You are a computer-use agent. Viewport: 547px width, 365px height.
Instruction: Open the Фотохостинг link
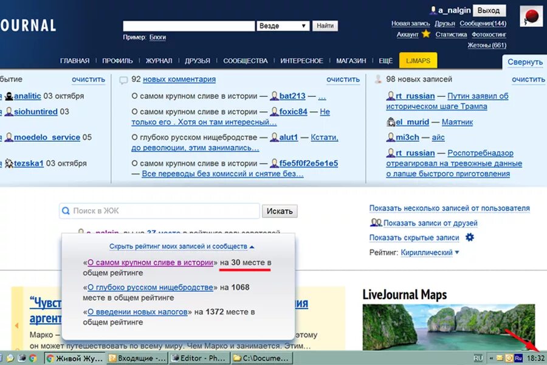click(x=489, y=34)
